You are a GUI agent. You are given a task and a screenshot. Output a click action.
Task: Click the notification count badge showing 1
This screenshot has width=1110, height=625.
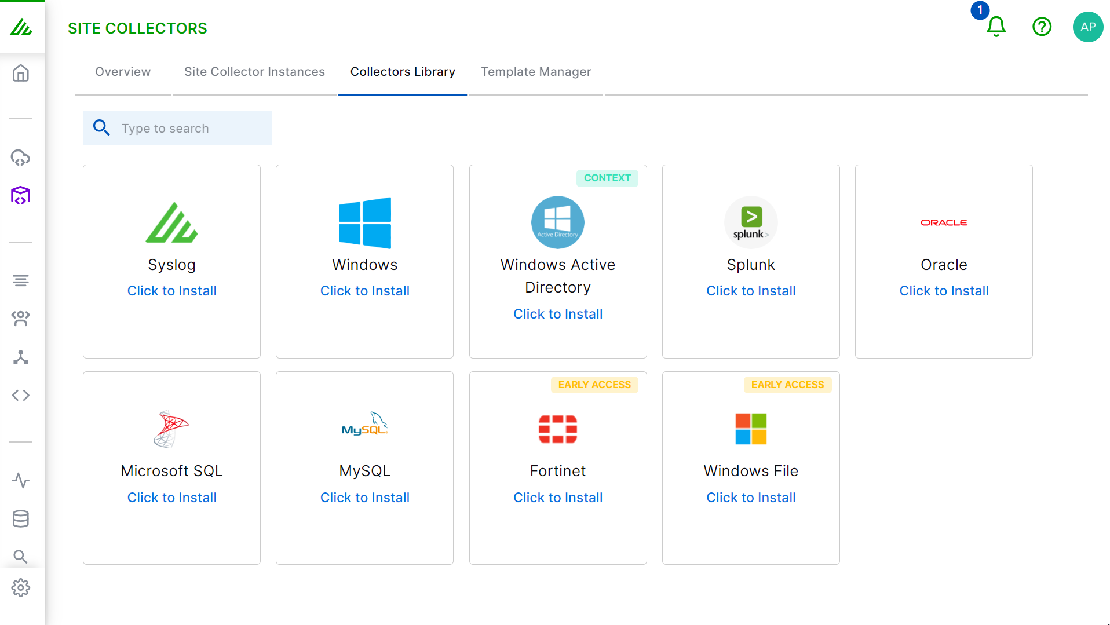(x=980, y=10)
